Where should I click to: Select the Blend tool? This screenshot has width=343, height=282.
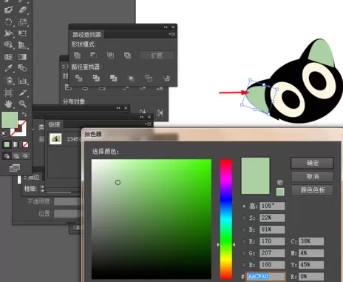pyautogui.click(x=22, y=68)
